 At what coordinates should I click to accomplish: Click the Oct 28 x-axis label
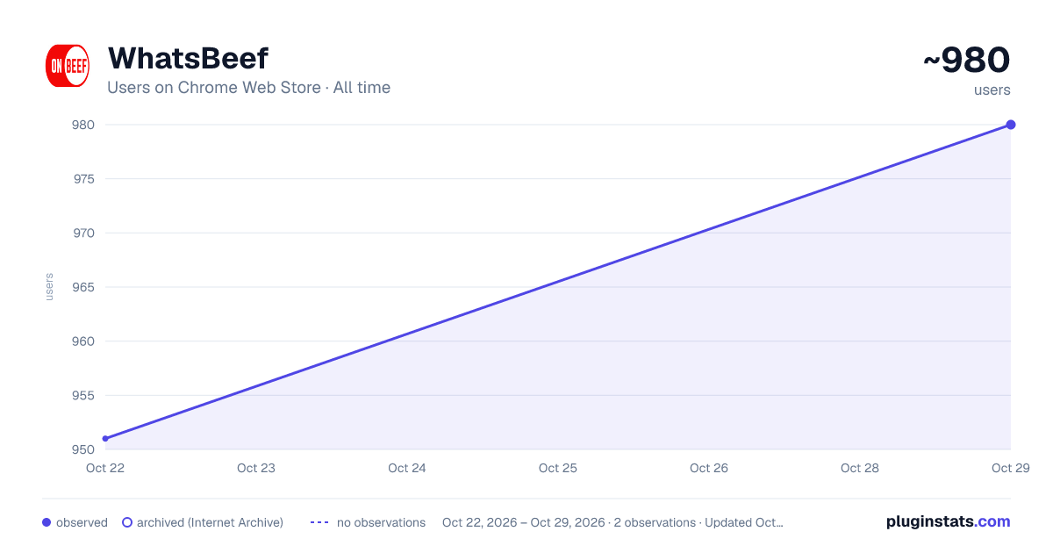860,468
